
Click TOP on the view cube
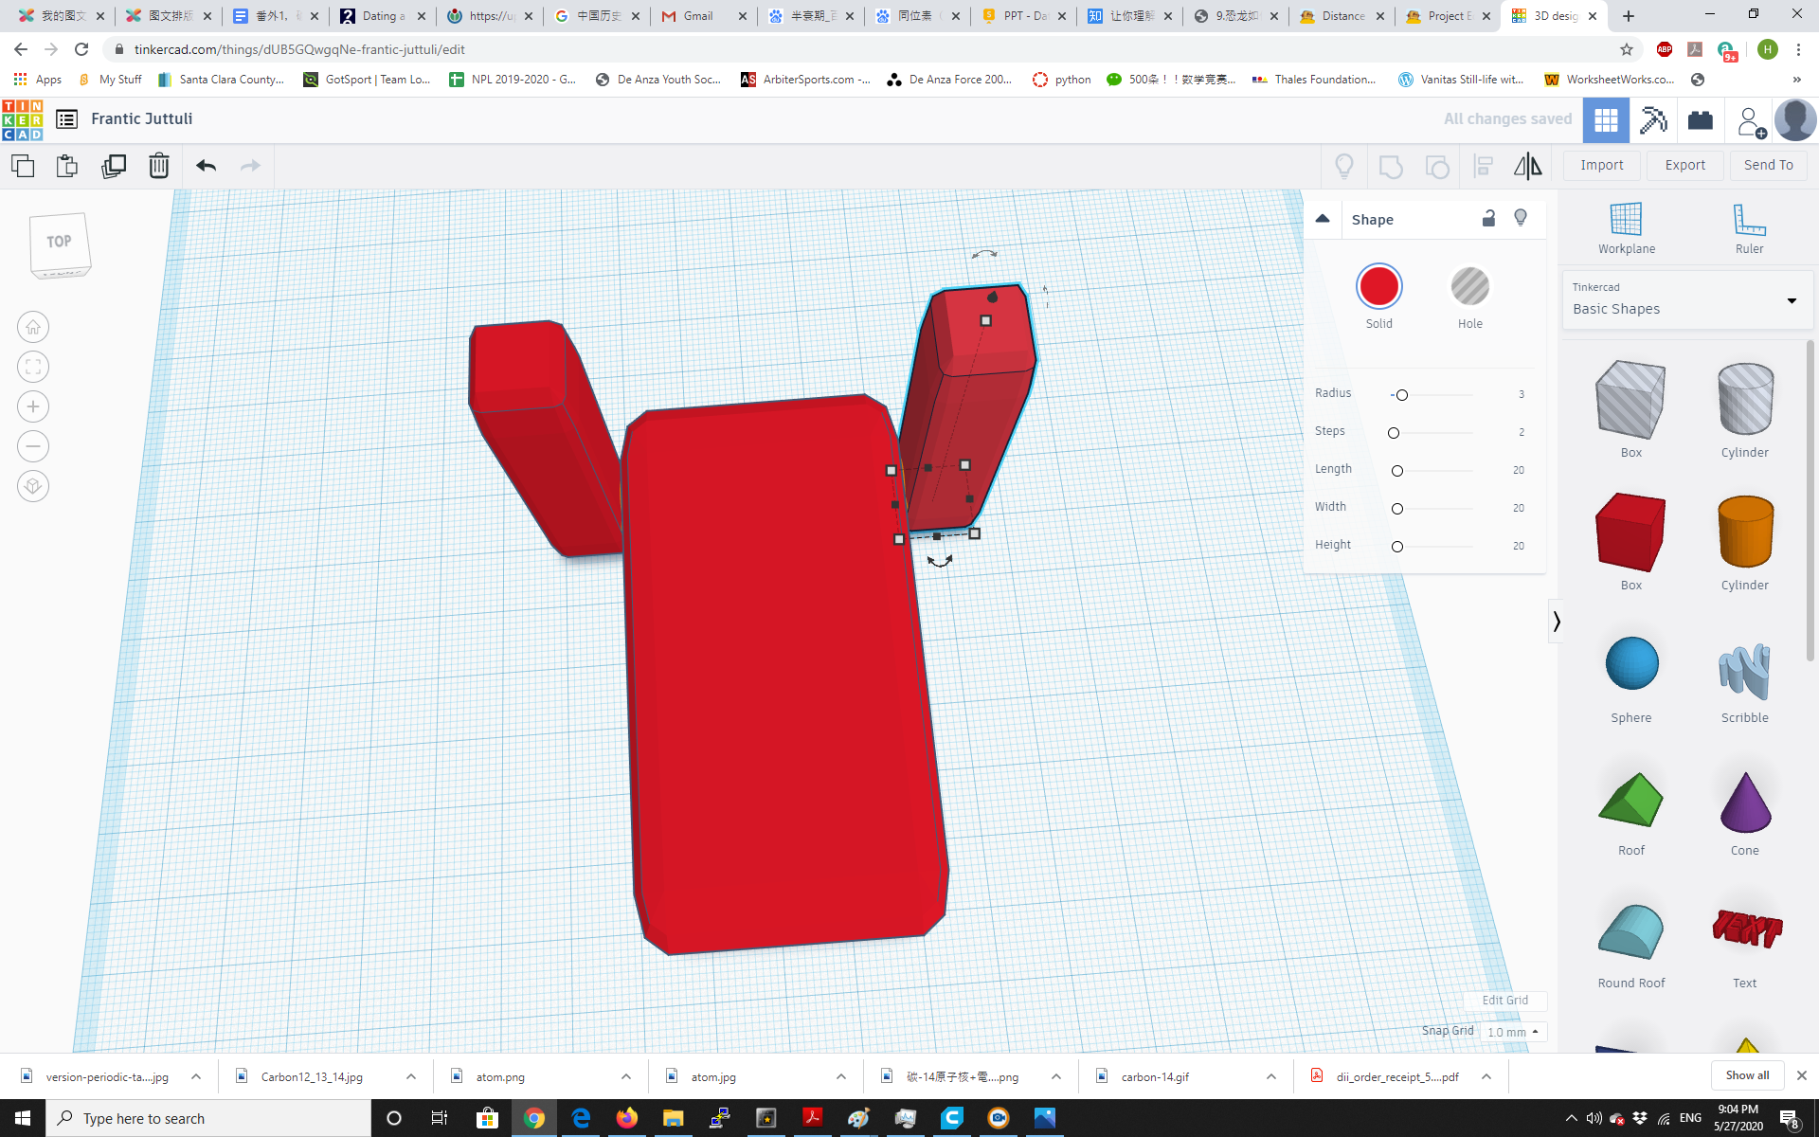pos(59,242)
